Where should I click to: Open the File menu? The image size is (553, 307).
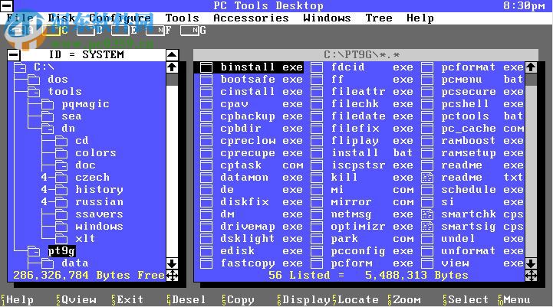coord(20,18)
